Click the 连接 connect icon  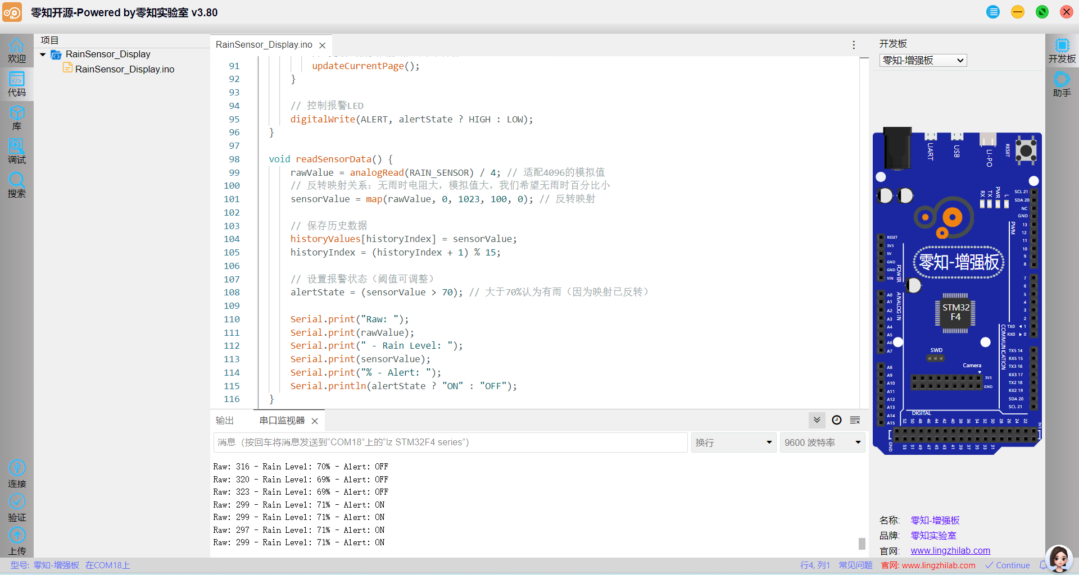click(17, 474)
